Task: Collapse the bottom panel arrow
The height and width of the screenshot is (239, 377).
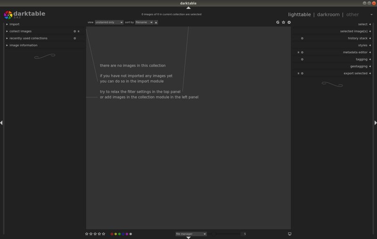Action: tap(188, 238)
